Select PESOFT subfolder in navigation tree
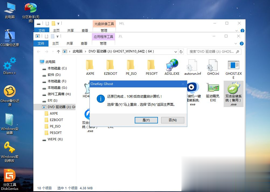Screen dimensions: 270x192 (53, 133)
